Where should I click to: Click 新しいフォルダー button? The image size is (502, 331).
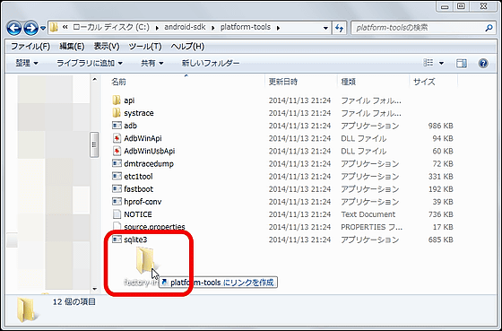211,63
